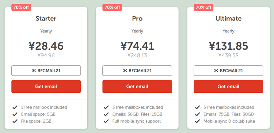Select the Ultimate plan title

tap(228, 19)
